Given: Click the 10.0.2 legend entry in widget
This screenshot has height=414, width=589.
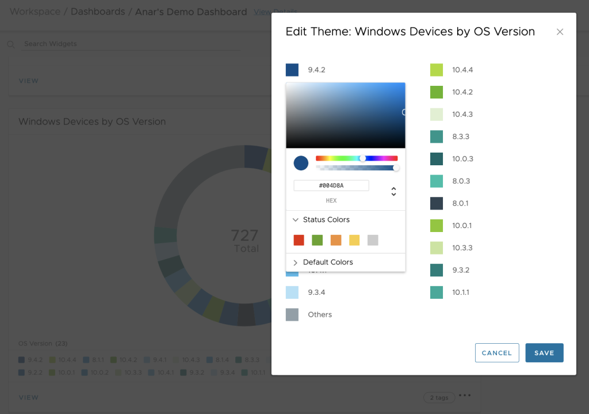Looking at the screenshot, I should (95, 373).
